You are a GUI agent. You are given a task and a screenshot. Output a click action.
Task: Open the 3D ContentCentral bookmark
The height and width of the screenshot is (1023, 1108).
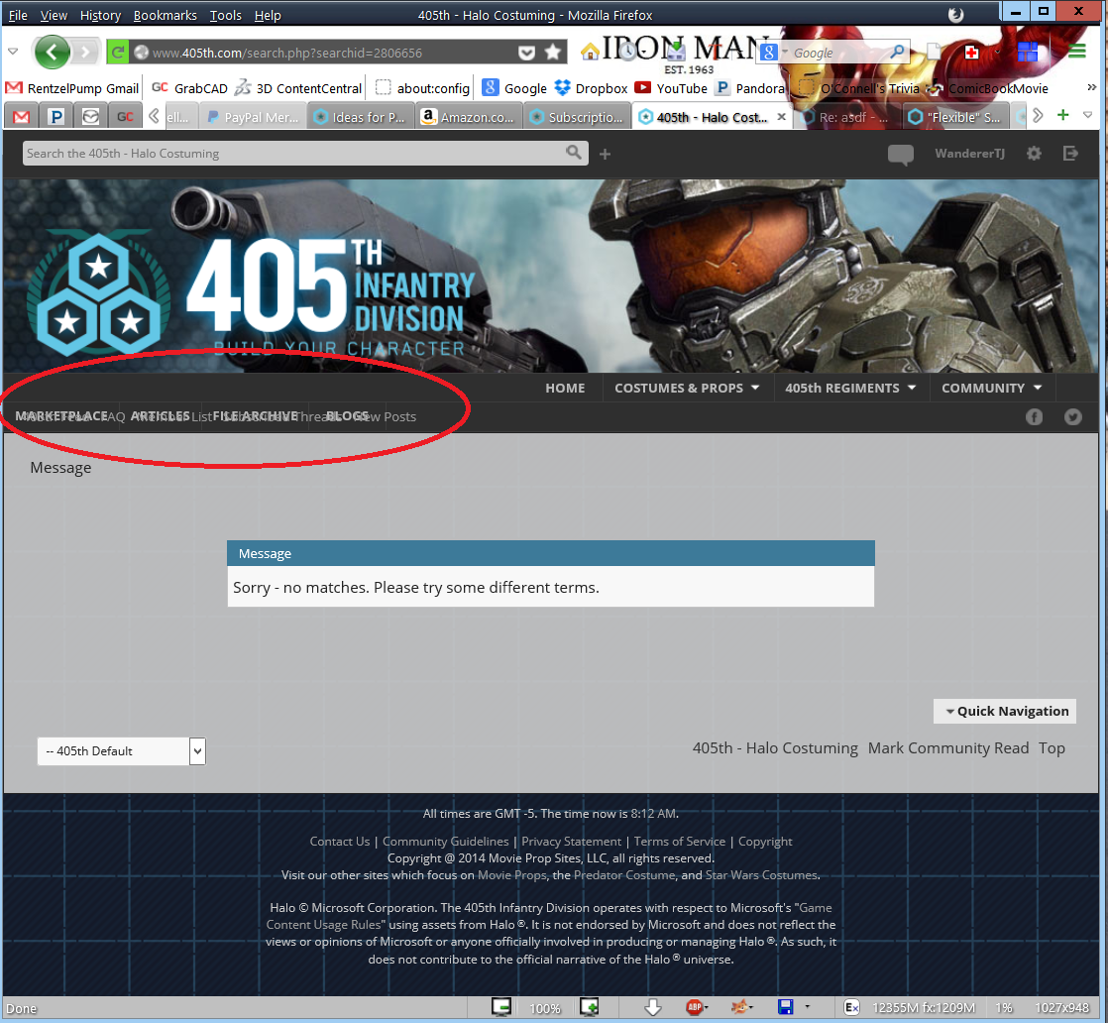click(x=298, y=88)
